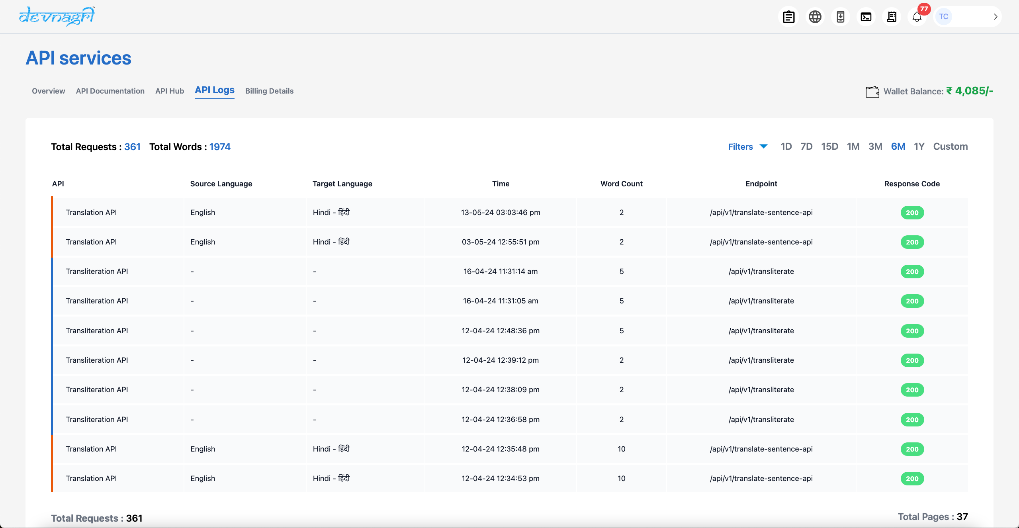This screenshot has height=528, width=1019.
Task: Select the 1D time range
Action: (x=786, y=147)
